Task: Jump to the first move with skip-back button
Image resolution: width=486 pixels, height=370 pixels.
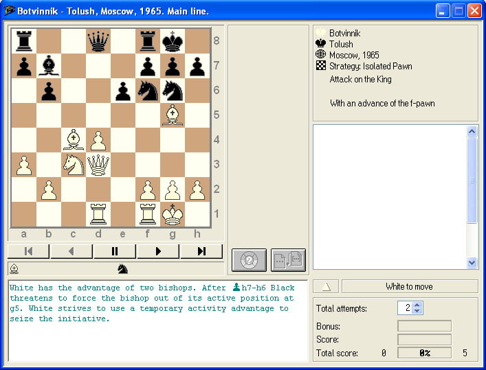Action: [x=28, y=251]
